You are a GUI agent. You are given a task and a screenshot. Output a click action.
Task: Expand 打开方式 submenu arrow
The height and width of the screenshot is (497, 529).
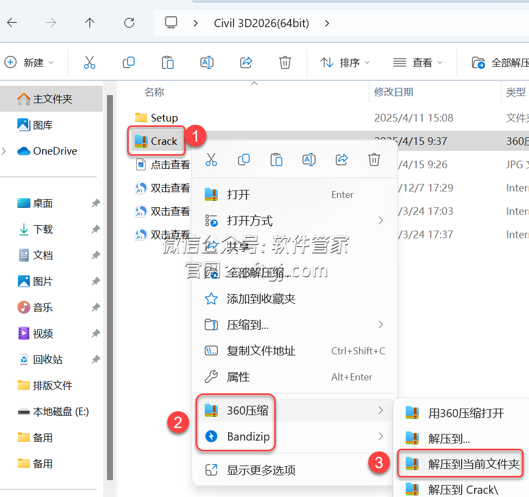coord(381,220)
